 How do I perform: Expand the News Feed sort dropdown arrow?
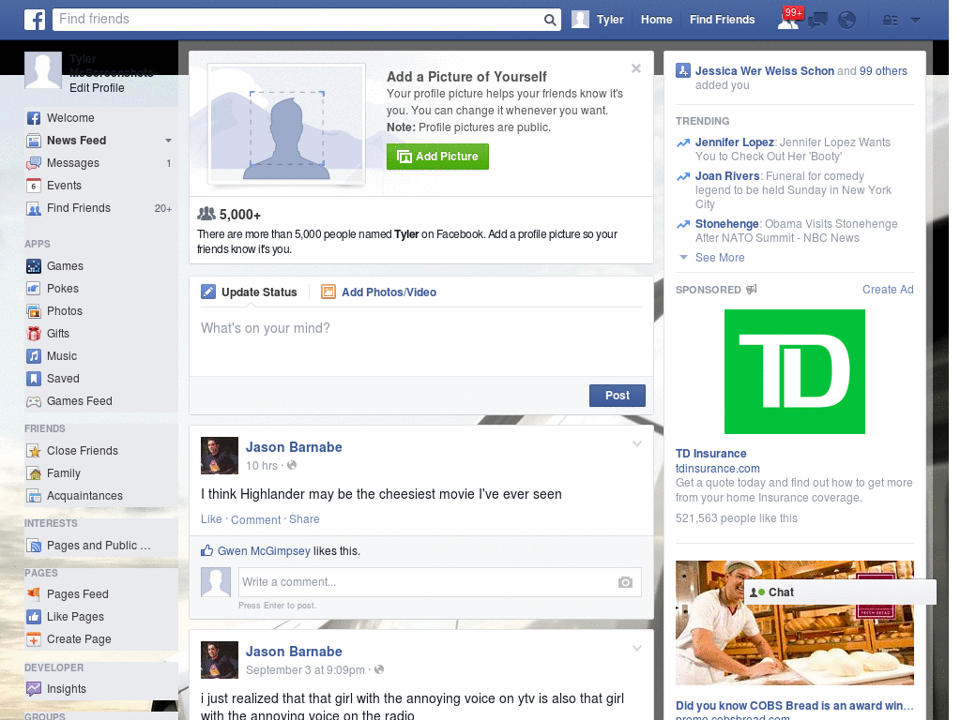point(168,141)
